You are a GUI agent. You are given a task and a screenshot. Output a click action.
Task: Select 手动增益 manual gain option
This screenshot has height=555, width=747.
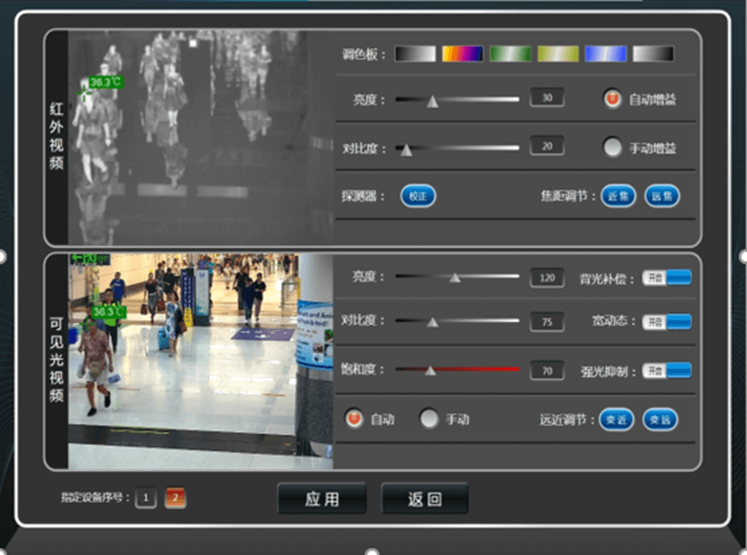pyautogui.click(x=613, y=148)
